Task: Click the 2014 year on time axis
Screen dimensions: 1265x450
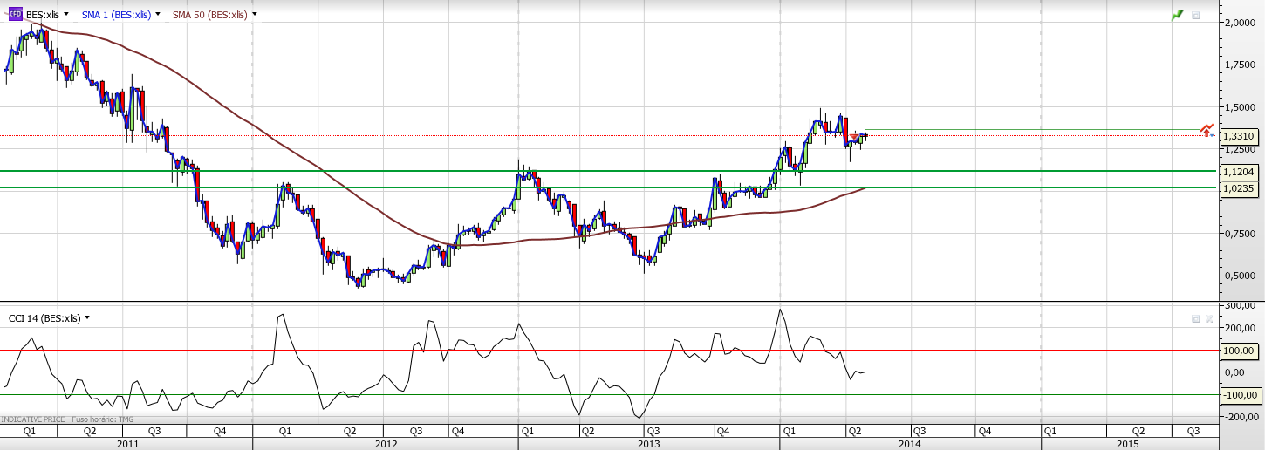Action: tap(909, 444)
